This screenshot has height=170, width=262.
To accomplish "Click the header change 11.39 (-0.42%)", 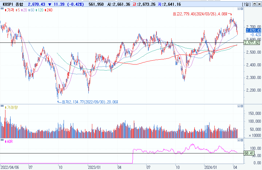I will (x=69, y=4).
